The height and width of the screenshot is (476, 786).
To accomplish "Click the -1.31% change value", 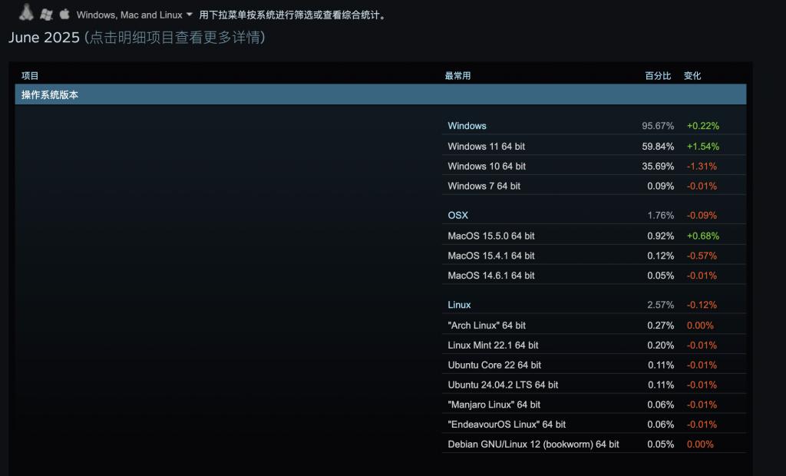I will pyautogui.click(x=702, y=166).
